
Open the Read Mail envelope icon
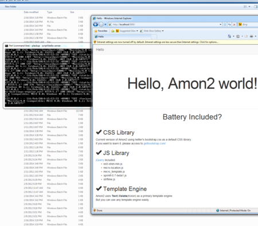246,36
